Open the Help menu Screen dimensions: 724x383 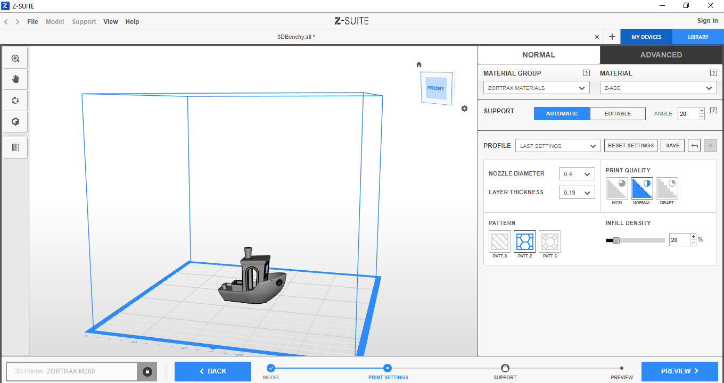[132, 22]
